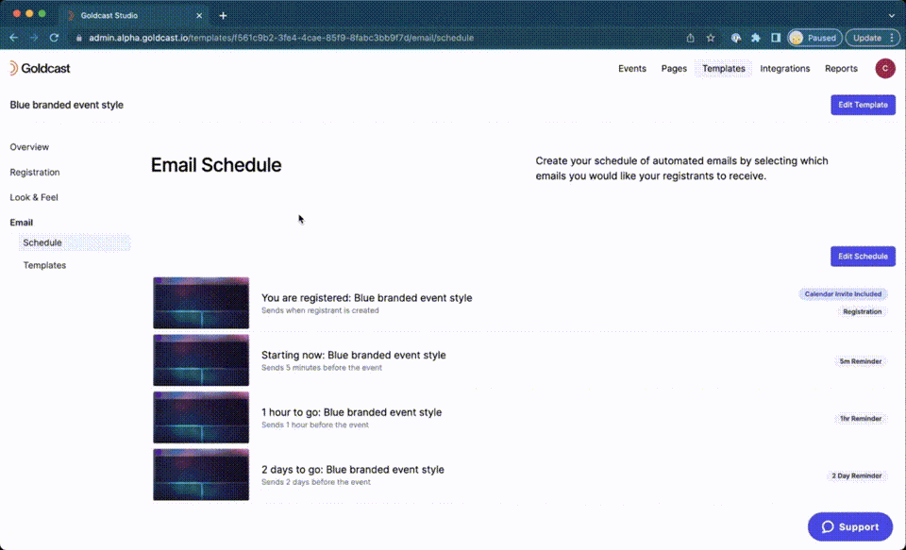This screenshot has height=550, width=906.
Task: Click the 1hr Reminder tag
Action: coord(861,418)
